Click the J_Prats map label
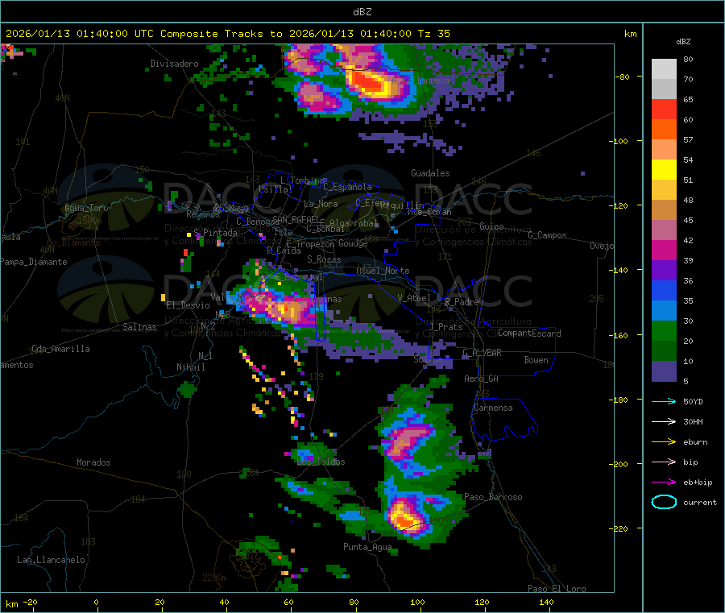This screenshot has height=613, width=725. 446,327
